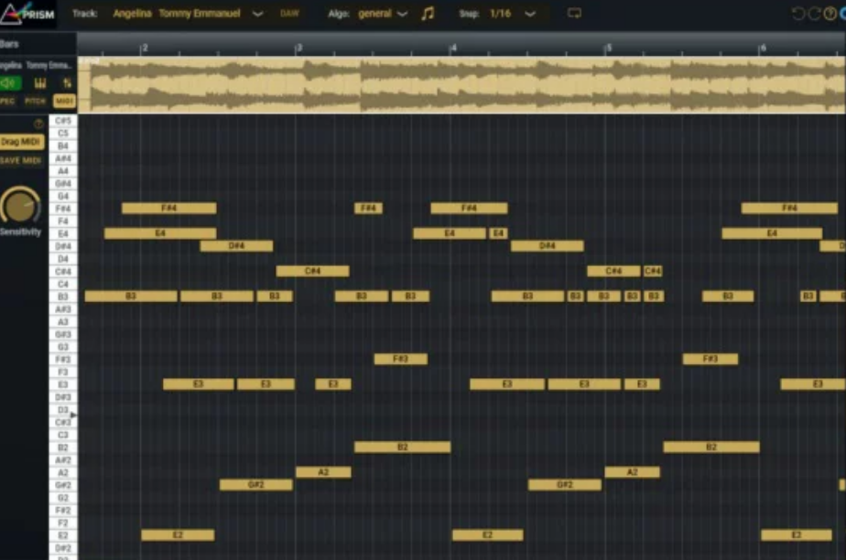Click bar 6 marker on ruler
The height and width of the screenshot is (560, 846).
click(x=763, y=48)
